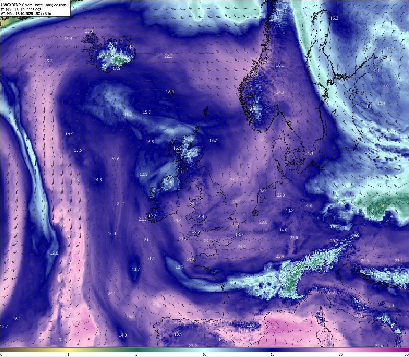Click the 12.8 map value
The width and height of the screenshot is (409, 357).
[x=54, y=253]
